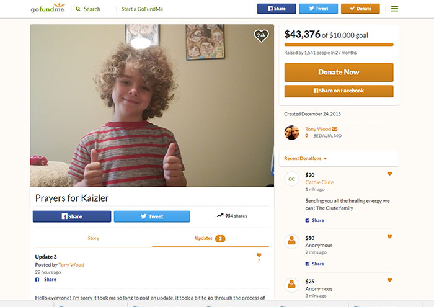Open Start a GoFundMe link
434x307 pixels.
[142, 9]
